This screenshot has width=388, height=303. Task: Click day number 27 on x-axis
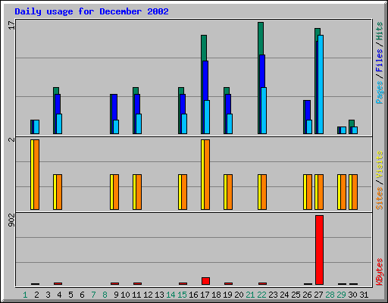318,295
